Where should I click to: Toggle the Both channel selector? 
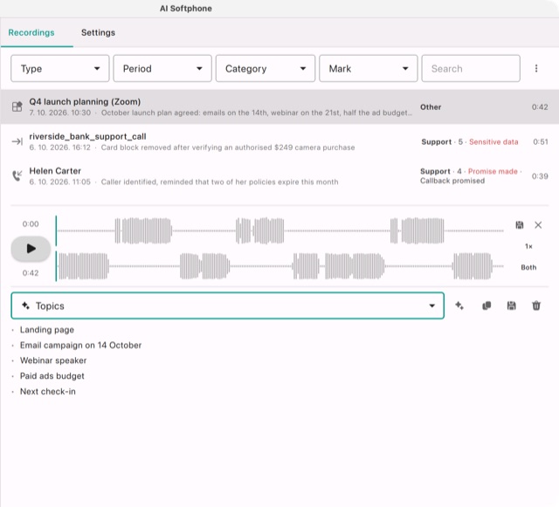[x=528, y=267]
